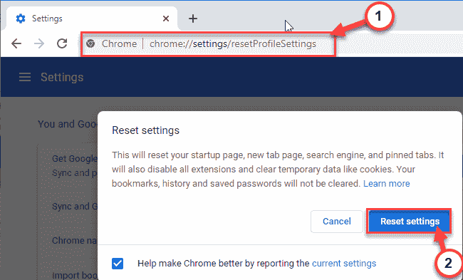Image resolution: width=463 pixels, height=280 pixels.
Task: Open a new tab with the plus button
Action: coord(193,19)
